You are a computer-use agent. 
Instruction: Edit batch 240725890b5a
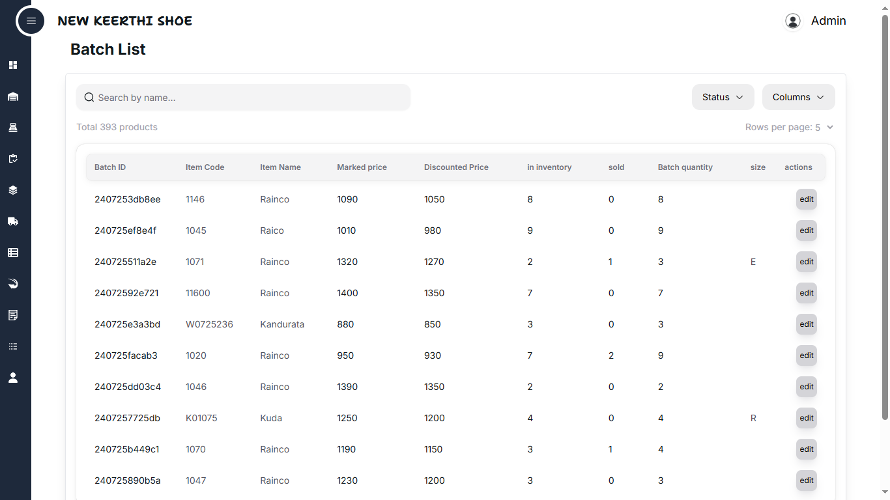(x=807, y=480)
